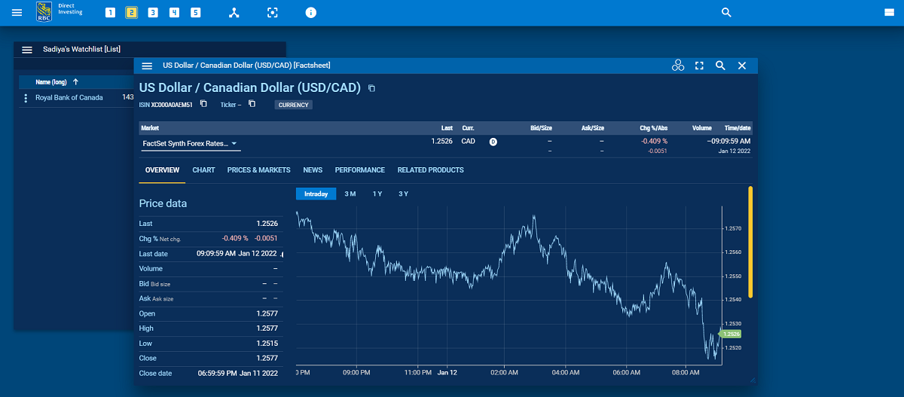Click the Market column header
This screenshot has width=904, height=397.
tap(150, 128)
